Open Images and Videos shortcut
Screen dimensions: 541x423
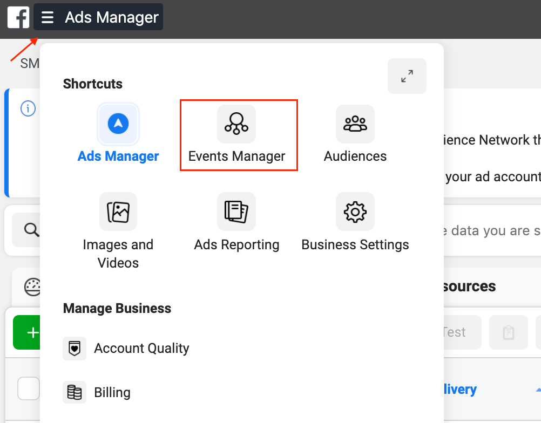click(x=118, y=211)
